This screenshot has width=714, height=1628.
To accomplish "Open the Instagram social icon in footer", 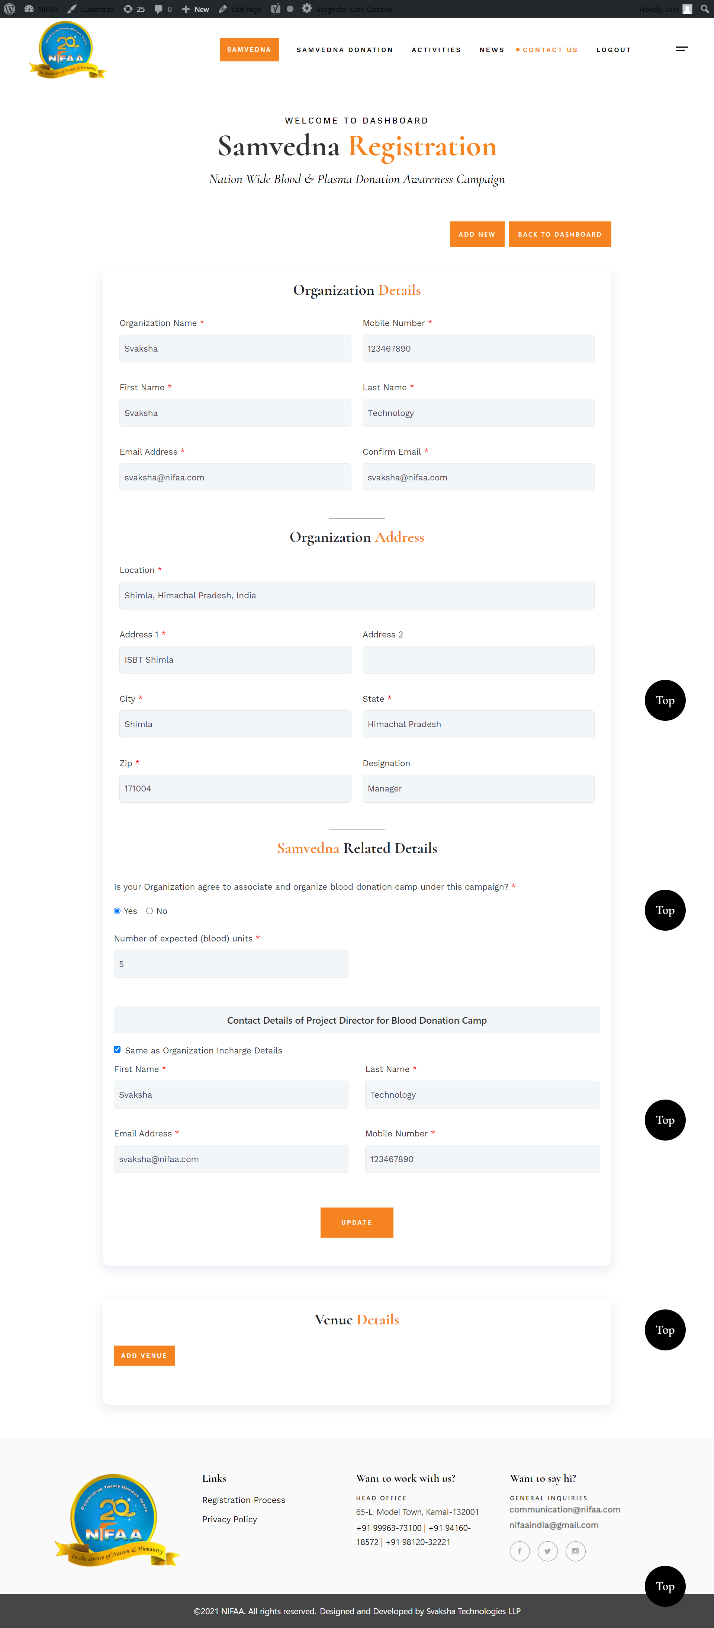I will tap(575, 1551).
